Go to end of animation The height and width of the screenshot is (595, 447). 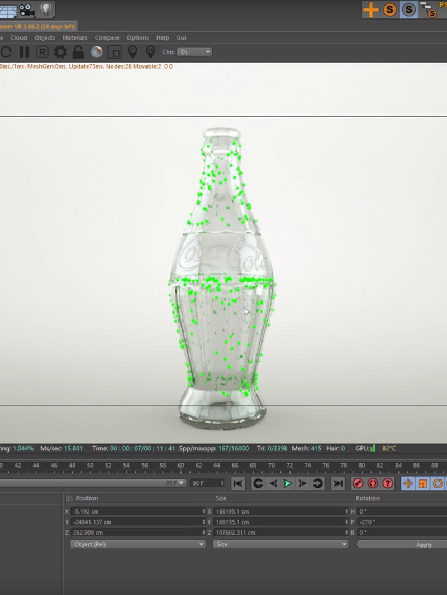coord(337,483)
